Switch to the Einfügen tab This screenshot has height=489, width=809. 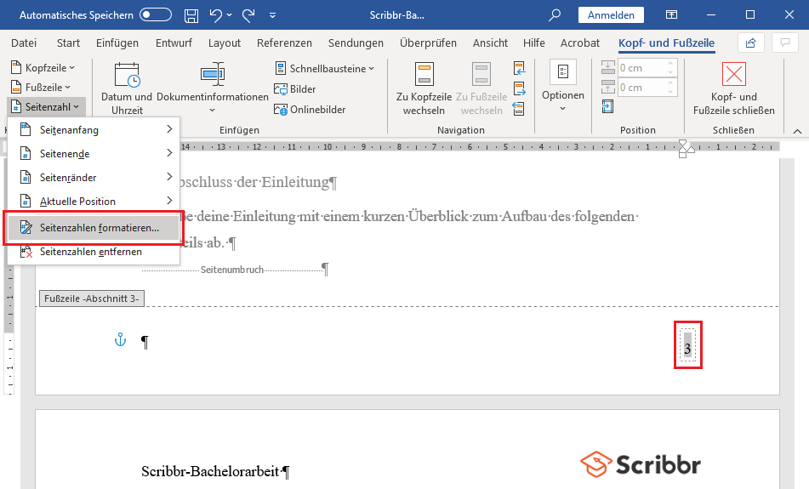117,43
